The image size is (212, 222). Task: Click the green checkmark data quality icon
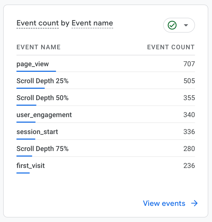[x=172, y=25]
